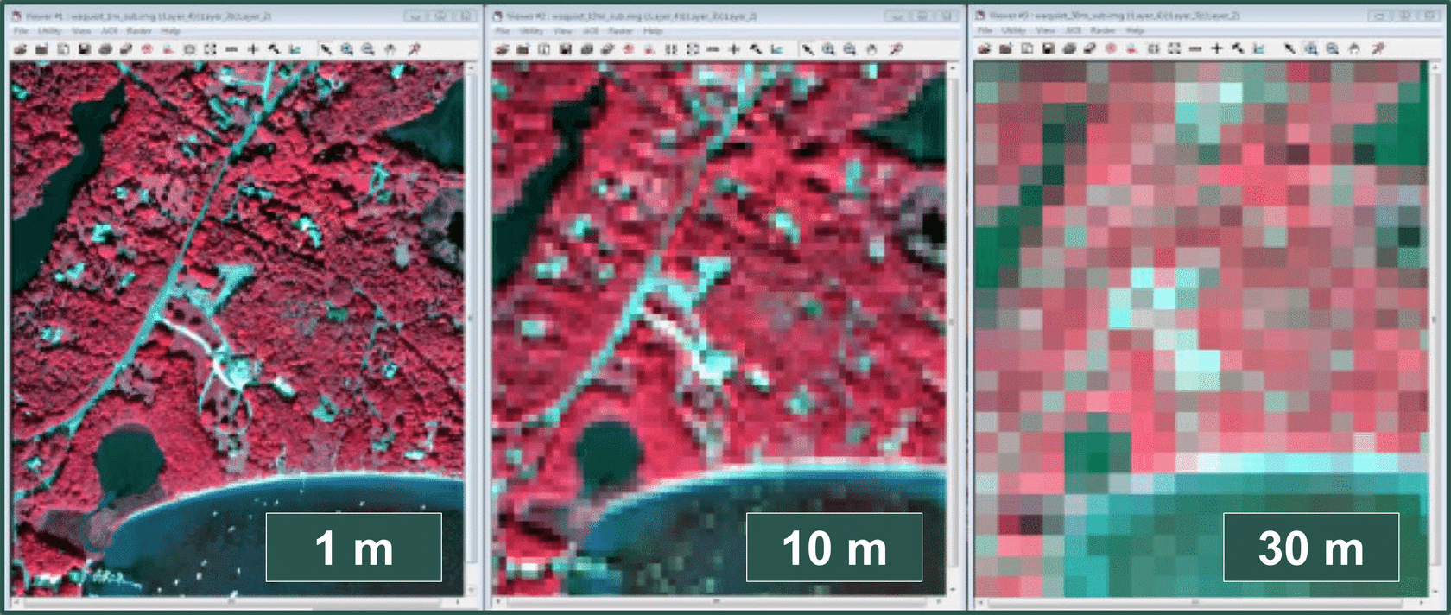Click the plus crosshair icon in Viewer #1
This screenshot has height=615, width=1451.
click(x=253, y=49)
